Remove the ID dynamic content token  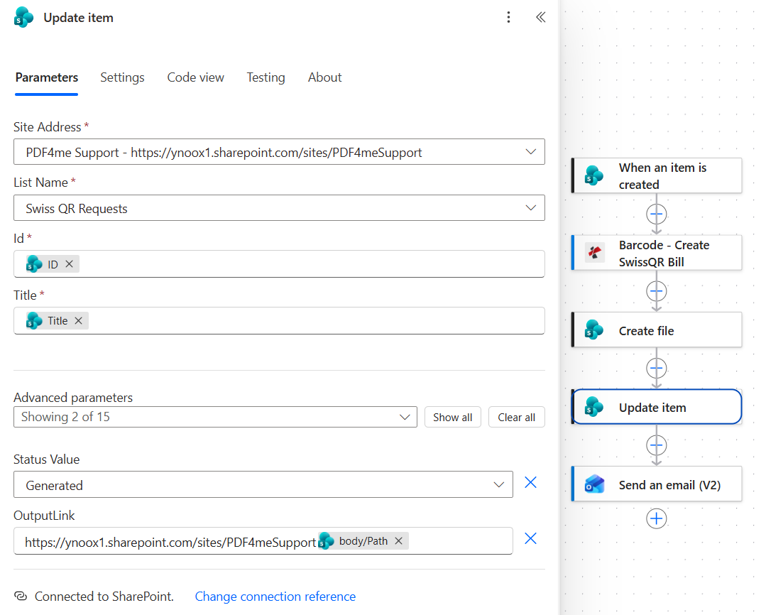click(70, 264)
